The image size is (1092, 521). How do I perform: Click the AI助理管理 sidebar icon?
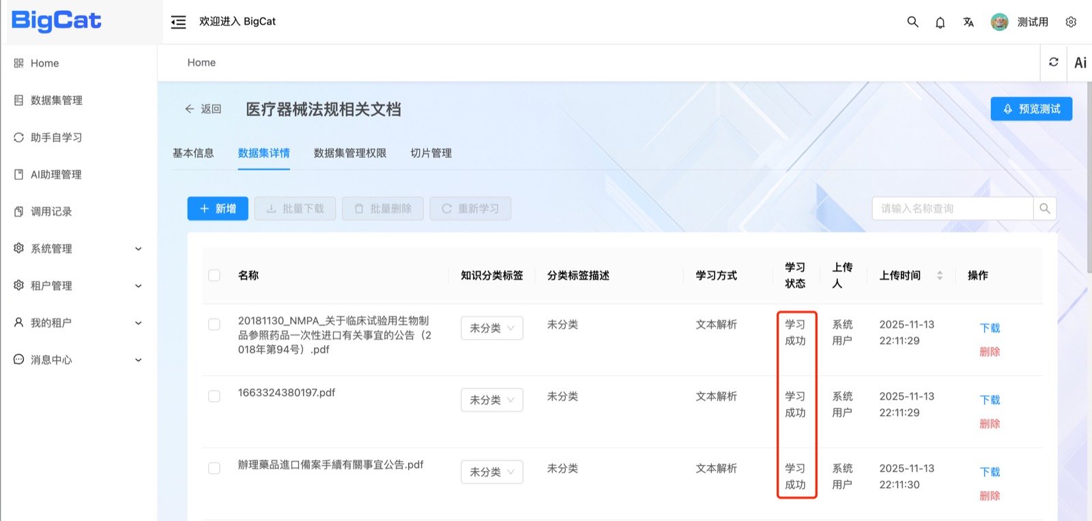[18, 175]
